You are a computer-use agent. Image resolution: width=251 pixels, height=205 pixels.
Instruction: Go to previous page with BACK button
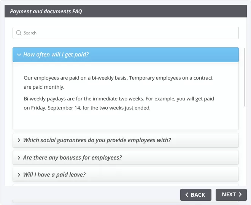pyautogui.click(x=195, y=195)
